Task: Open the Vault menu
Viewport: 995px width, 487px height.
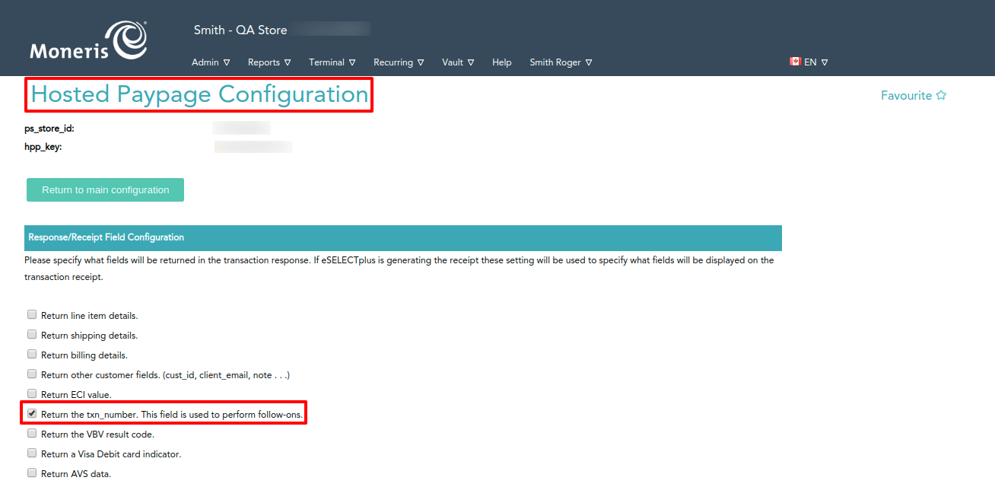Action: [458, 62]
